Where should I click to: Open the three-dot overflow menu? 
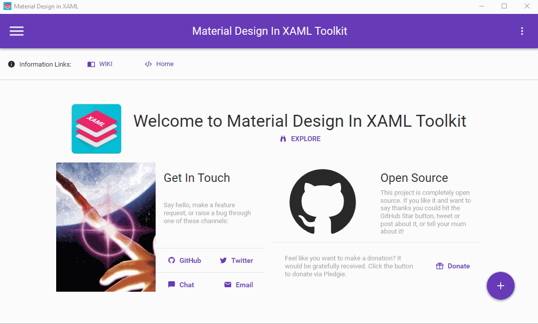coord(522,31)
